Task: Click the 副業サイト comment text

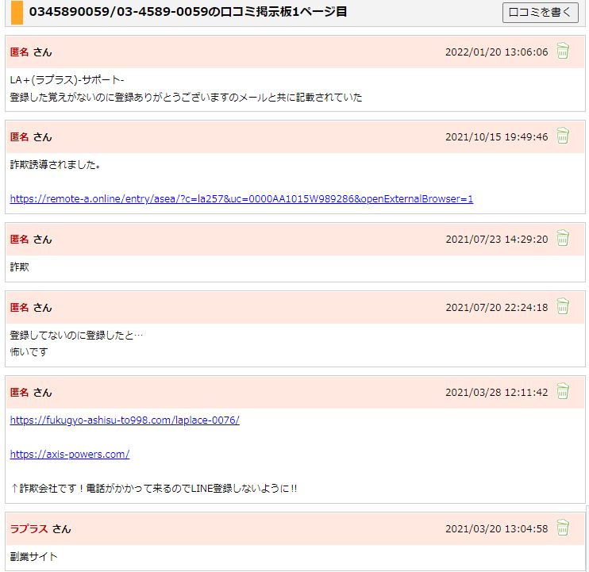Action: (34, 556)
